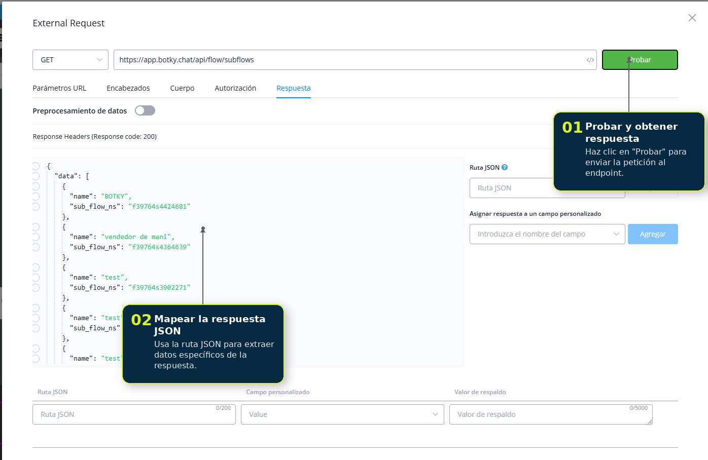Click the "f39764s4364639" value
The image size is (708, 460).
click(159, 247)
